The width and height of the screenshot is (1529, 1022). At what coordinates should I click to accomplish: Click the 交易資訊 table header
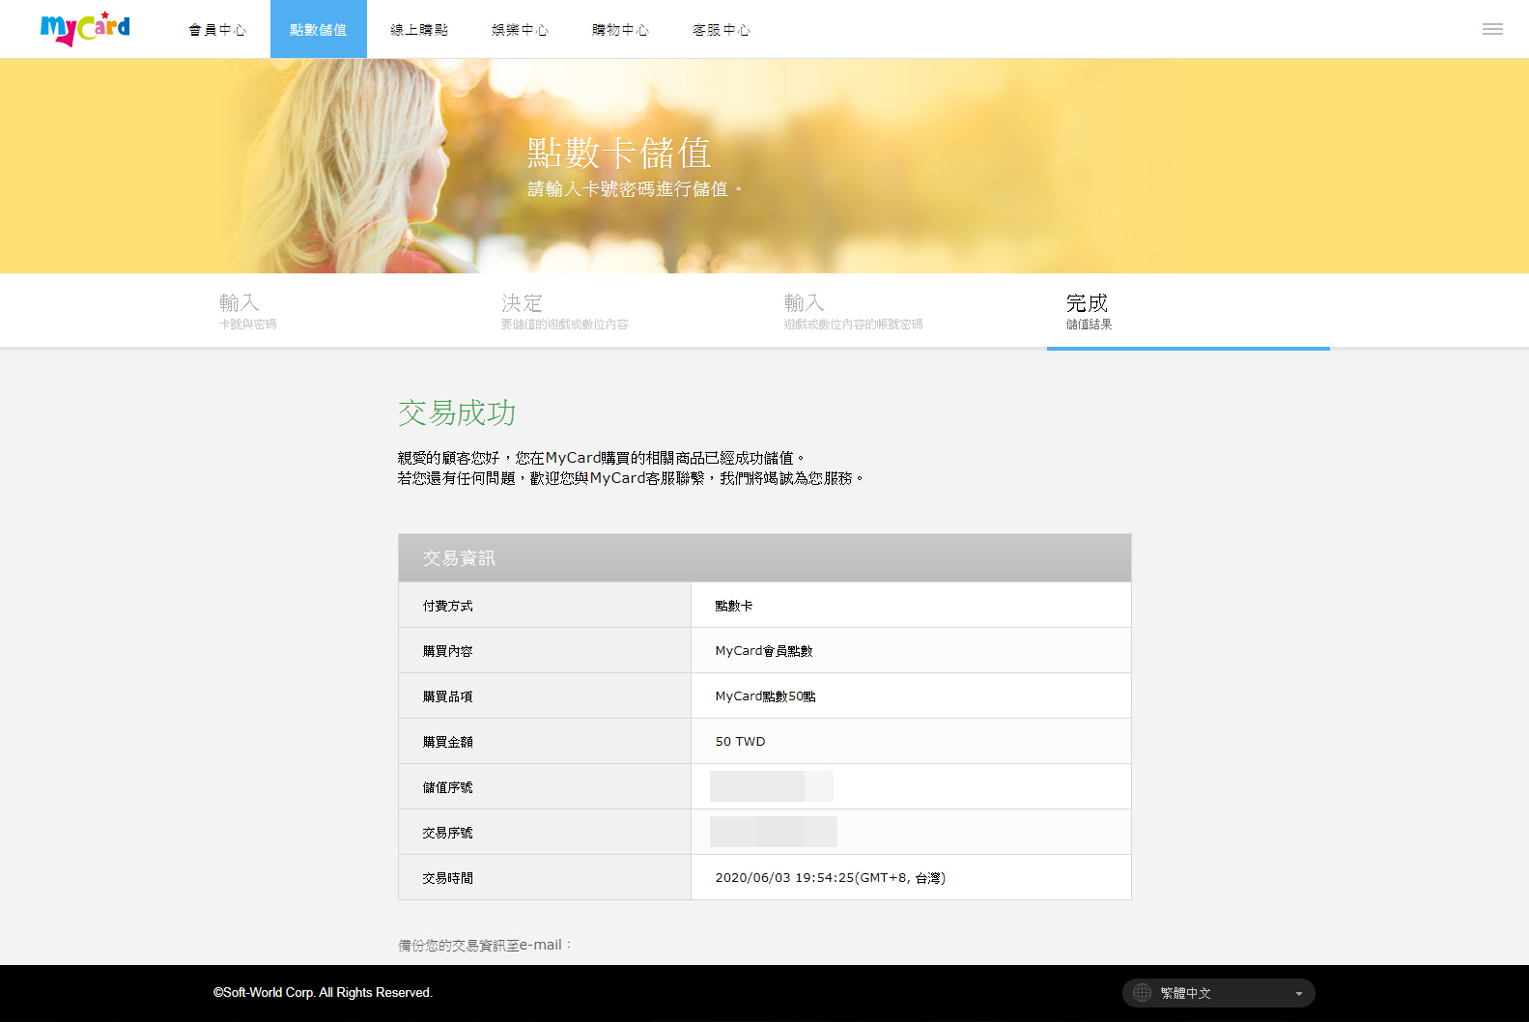pyautogui.click(x=765, y=558)
